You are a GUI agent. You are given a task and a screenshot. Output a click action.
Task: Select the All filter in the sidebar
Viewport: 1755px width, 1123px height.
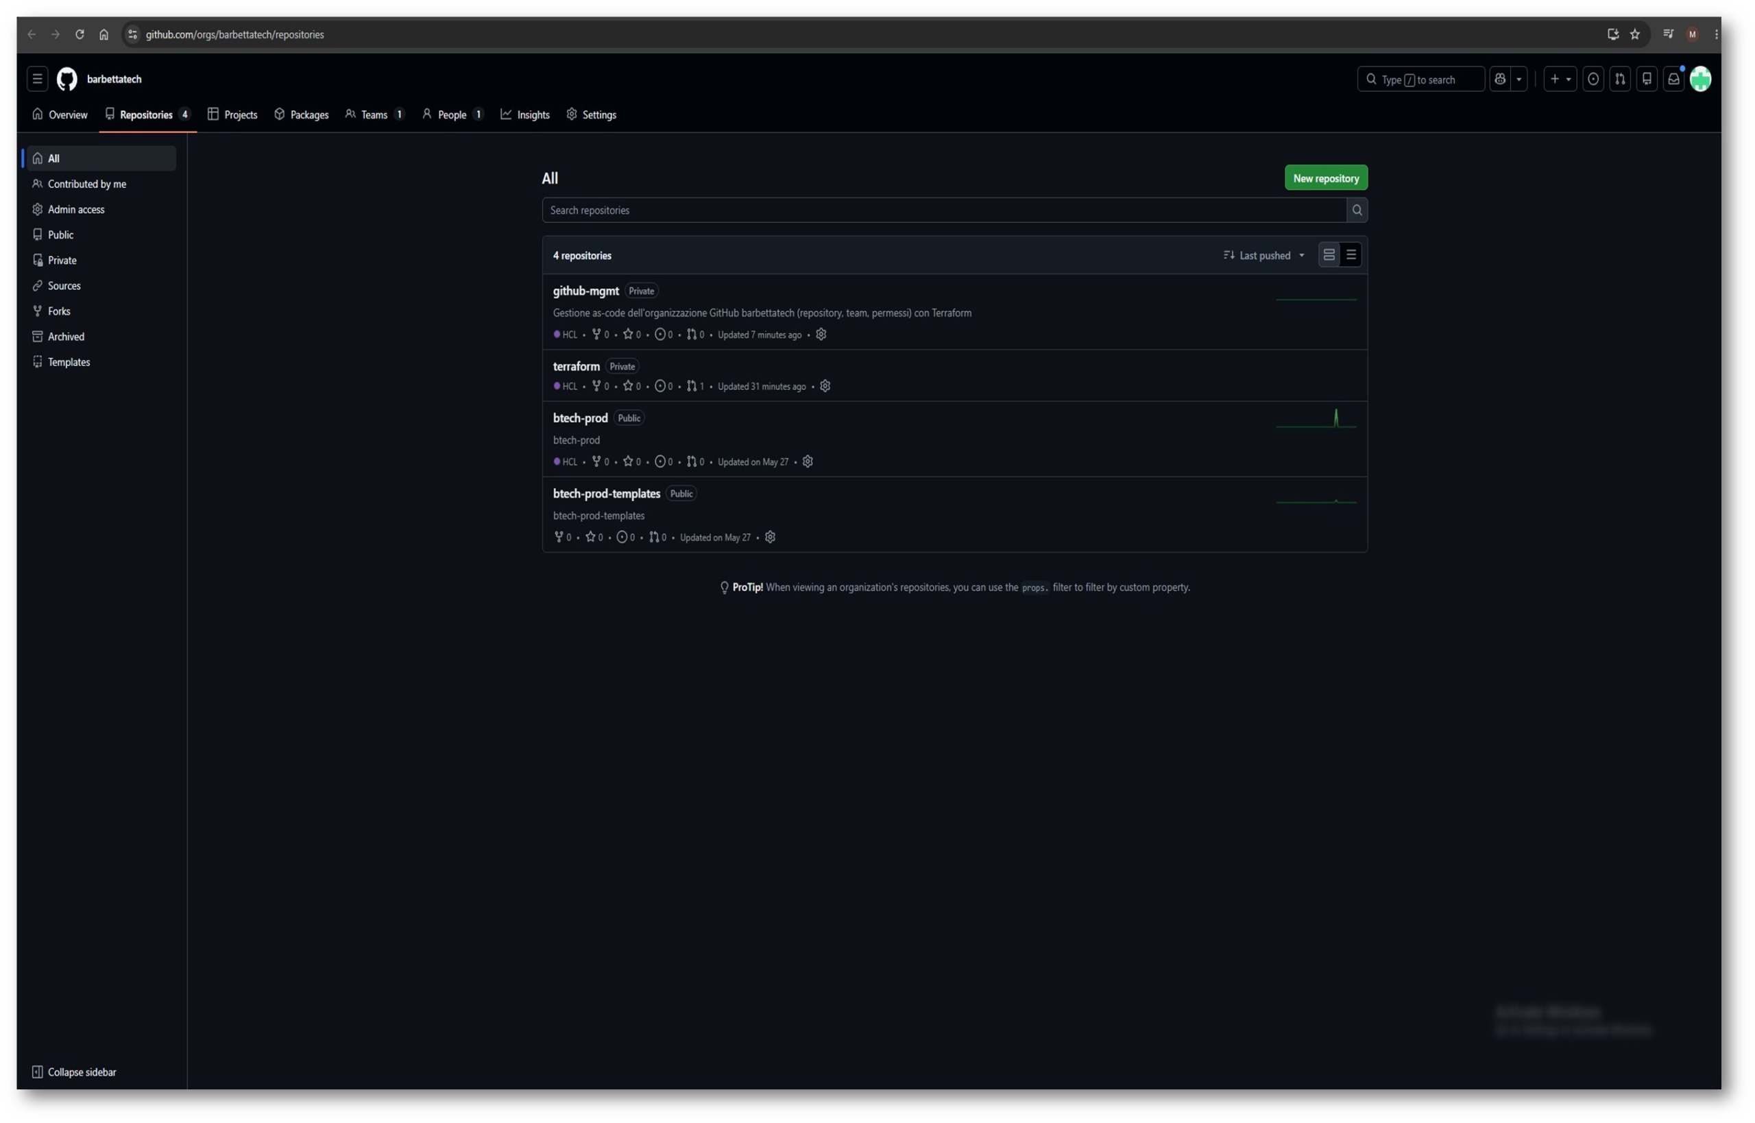[x=100, y=158]
